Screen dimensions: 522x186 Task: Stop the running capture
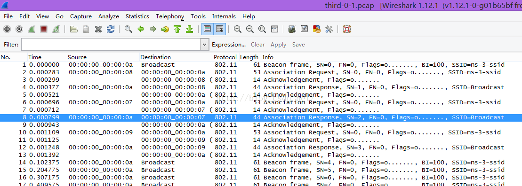point(44,29)
